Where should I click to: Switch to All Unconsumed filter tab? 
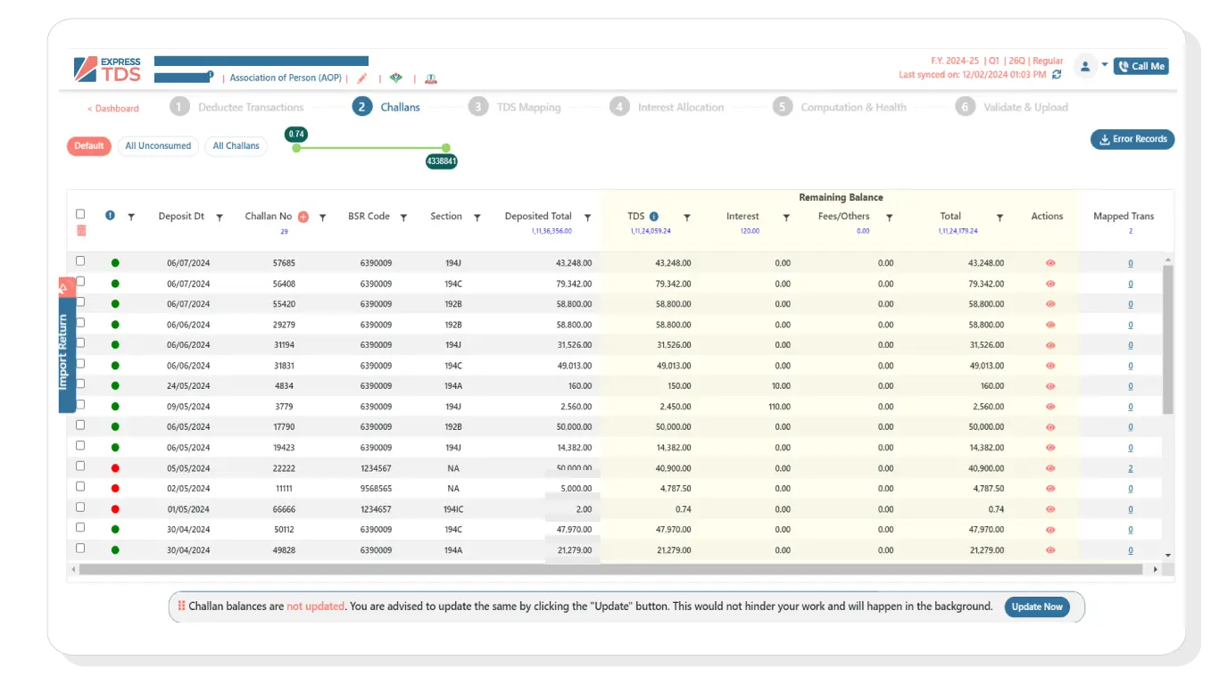(x=158, y=146)
